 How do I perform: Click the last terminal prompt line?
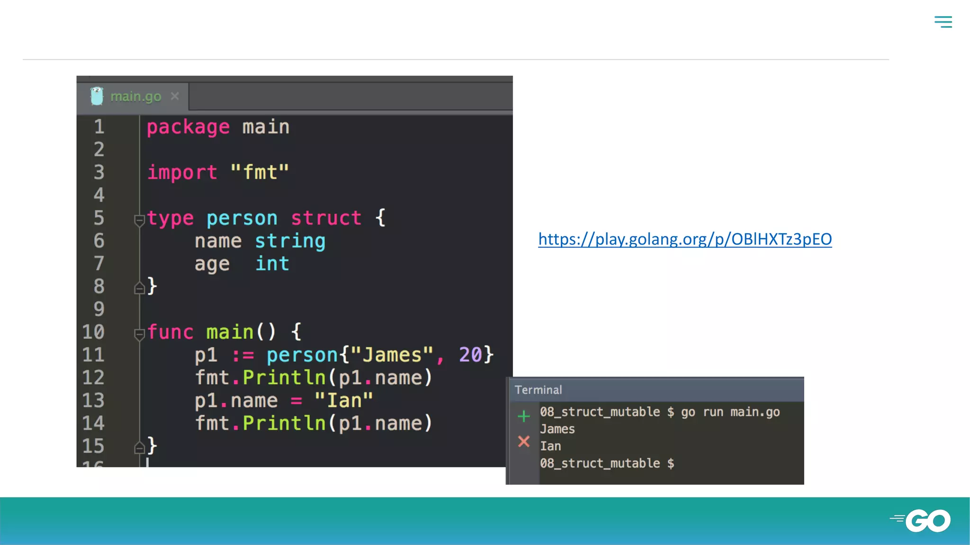click(607, 463)
